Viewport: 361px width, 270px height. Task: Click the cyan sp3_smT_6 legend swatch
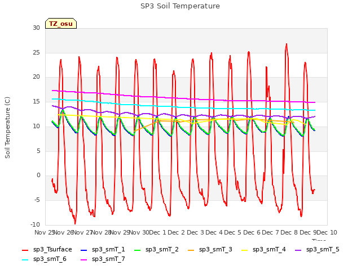(x=25, y=260)
